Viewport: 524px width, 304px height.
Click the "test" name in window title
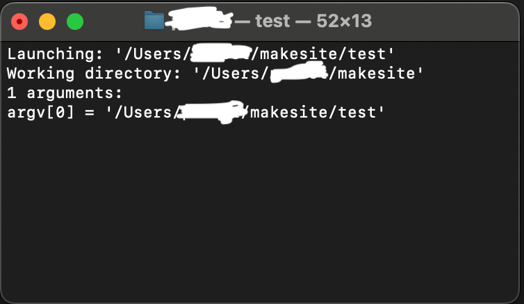point(272,22)
